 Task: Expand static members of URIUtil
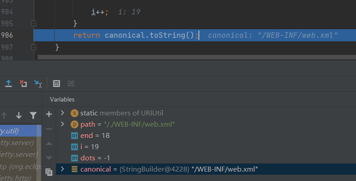tap(62, 113)
